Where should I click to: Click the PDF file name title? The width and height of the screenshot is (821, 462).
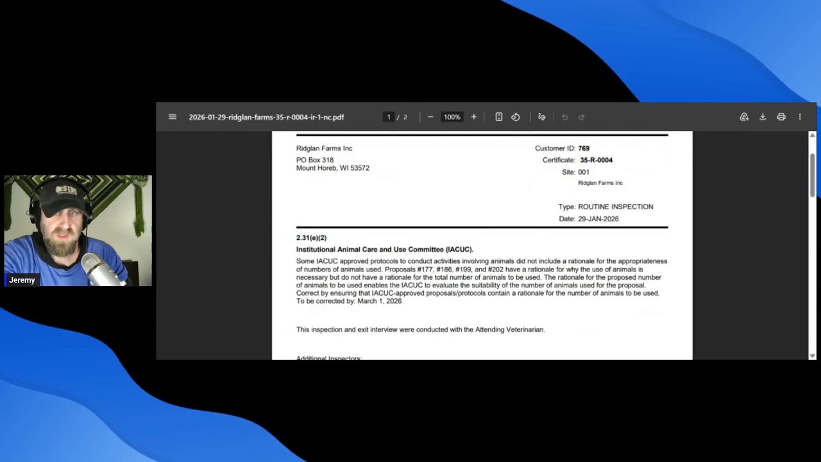266,117
